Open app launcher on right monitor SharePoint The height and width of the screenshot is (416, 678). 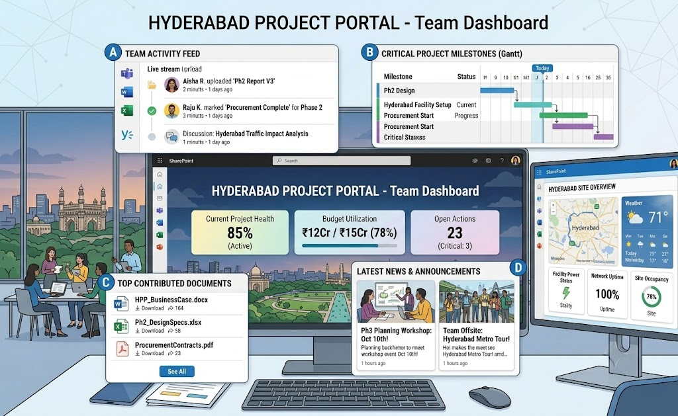[539, 172]
